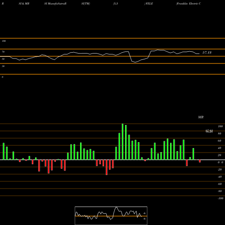Viewport: 225px width, 225px height.
Task: Click the -100 label on the MR axis
Action: 220,198
